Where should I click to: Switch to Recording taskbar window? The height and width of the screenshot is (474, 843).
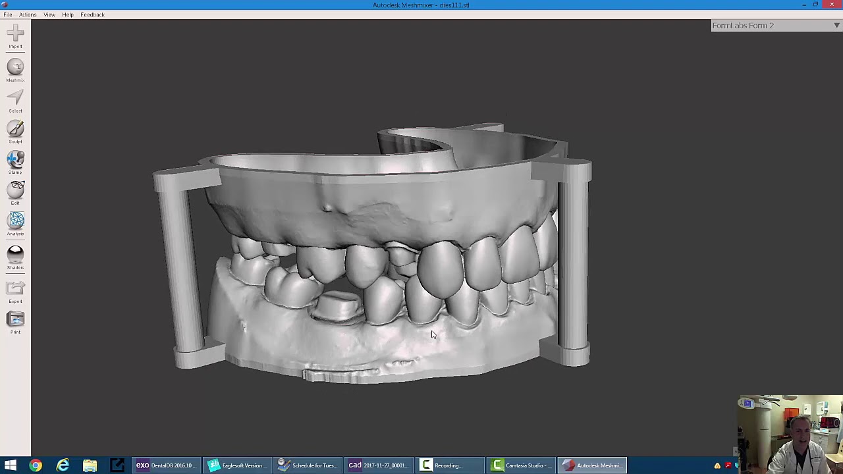pyautogui.click(x=450, y=465)
